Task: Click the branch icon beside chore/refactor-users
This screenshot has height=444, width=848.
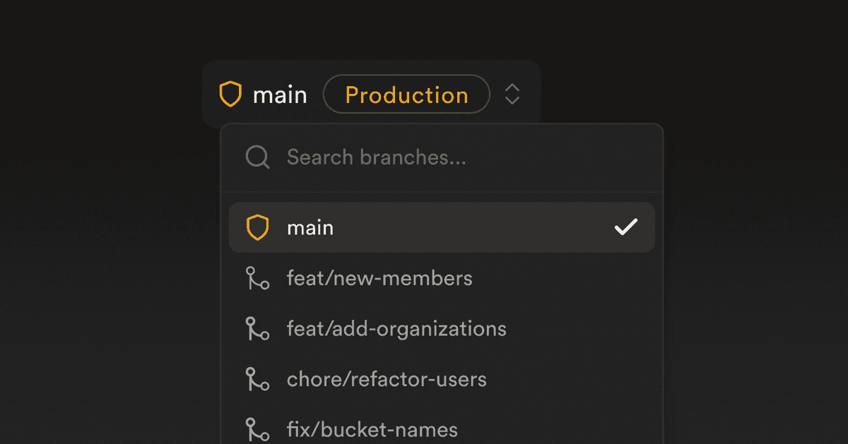Action: (x=257, y=380)
